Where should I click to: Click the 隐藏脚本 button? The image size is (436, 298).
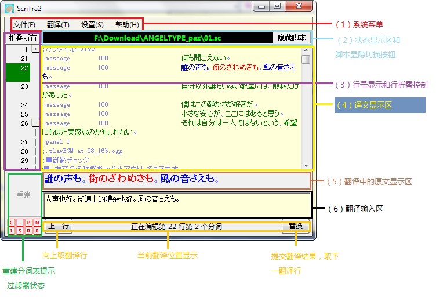click(x=292, y=38)
